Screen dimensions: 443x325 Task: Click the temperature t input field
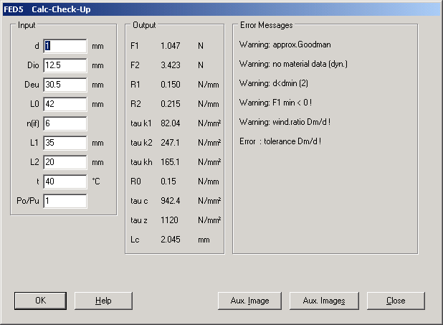tap(65, 182)
